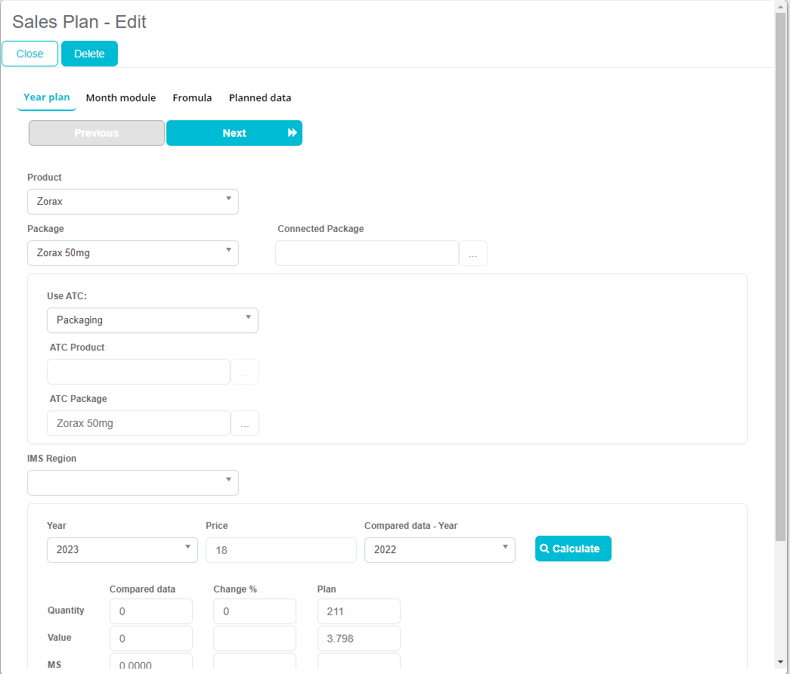Expand the Package dropdown Zorax 50mg
Viewport: 790px width, 674px height.
pos(133,253)
